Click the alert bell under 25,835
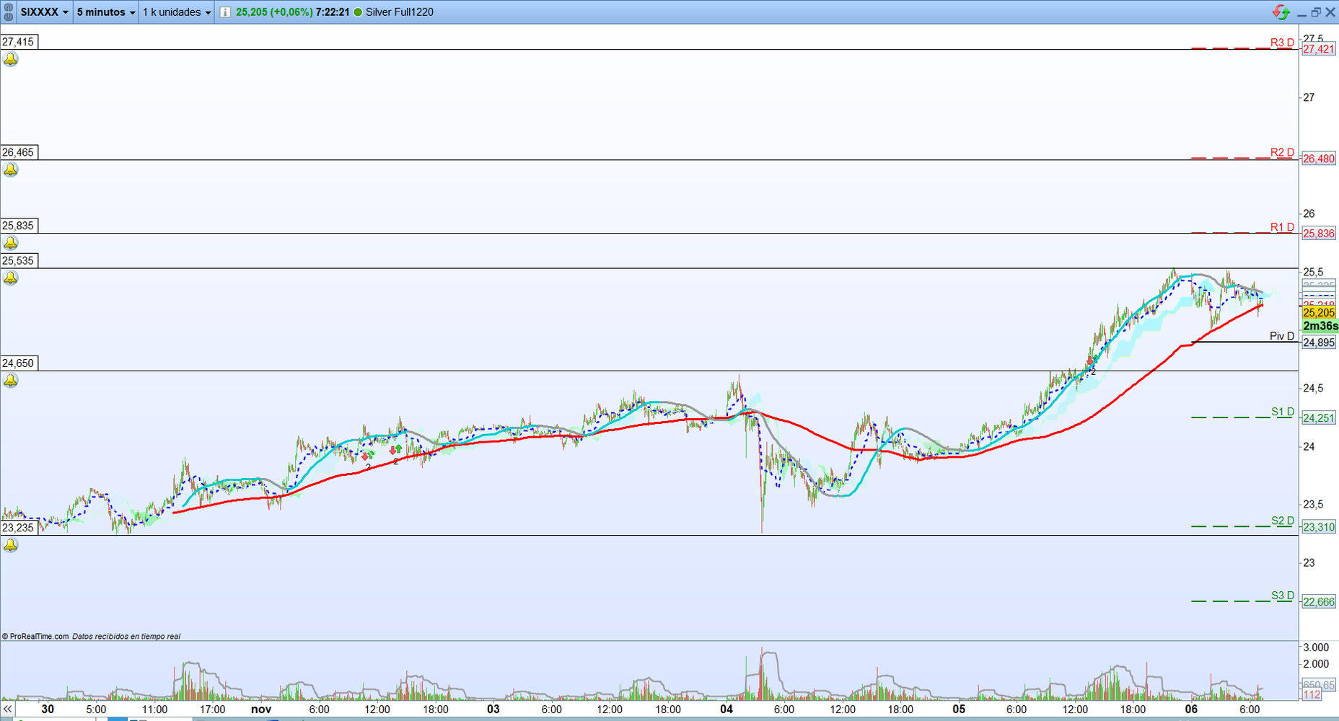1339x721 pixels. pos(10,243)
